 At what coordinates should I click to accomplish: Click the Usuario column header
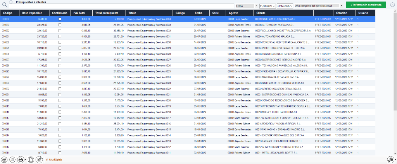(x=365, y=13)
